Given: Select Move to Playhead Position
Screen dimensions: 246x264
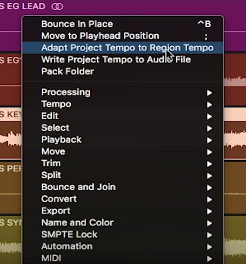Looking at the screenshot, I should 123,36.
